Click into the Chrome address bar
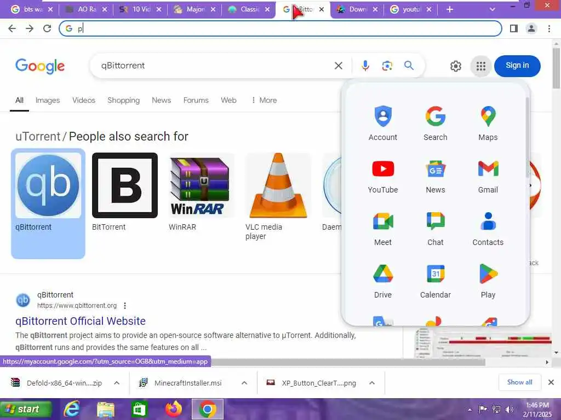Viewport: 561px width, 420px height. 280,28
